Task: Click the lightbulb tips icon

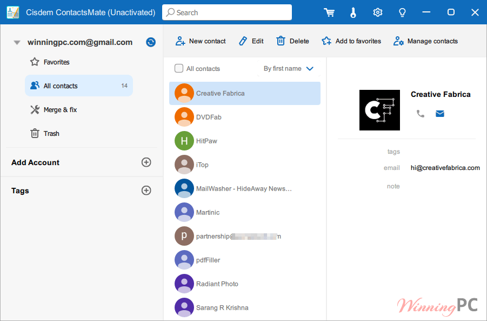Action: point(402,12)
